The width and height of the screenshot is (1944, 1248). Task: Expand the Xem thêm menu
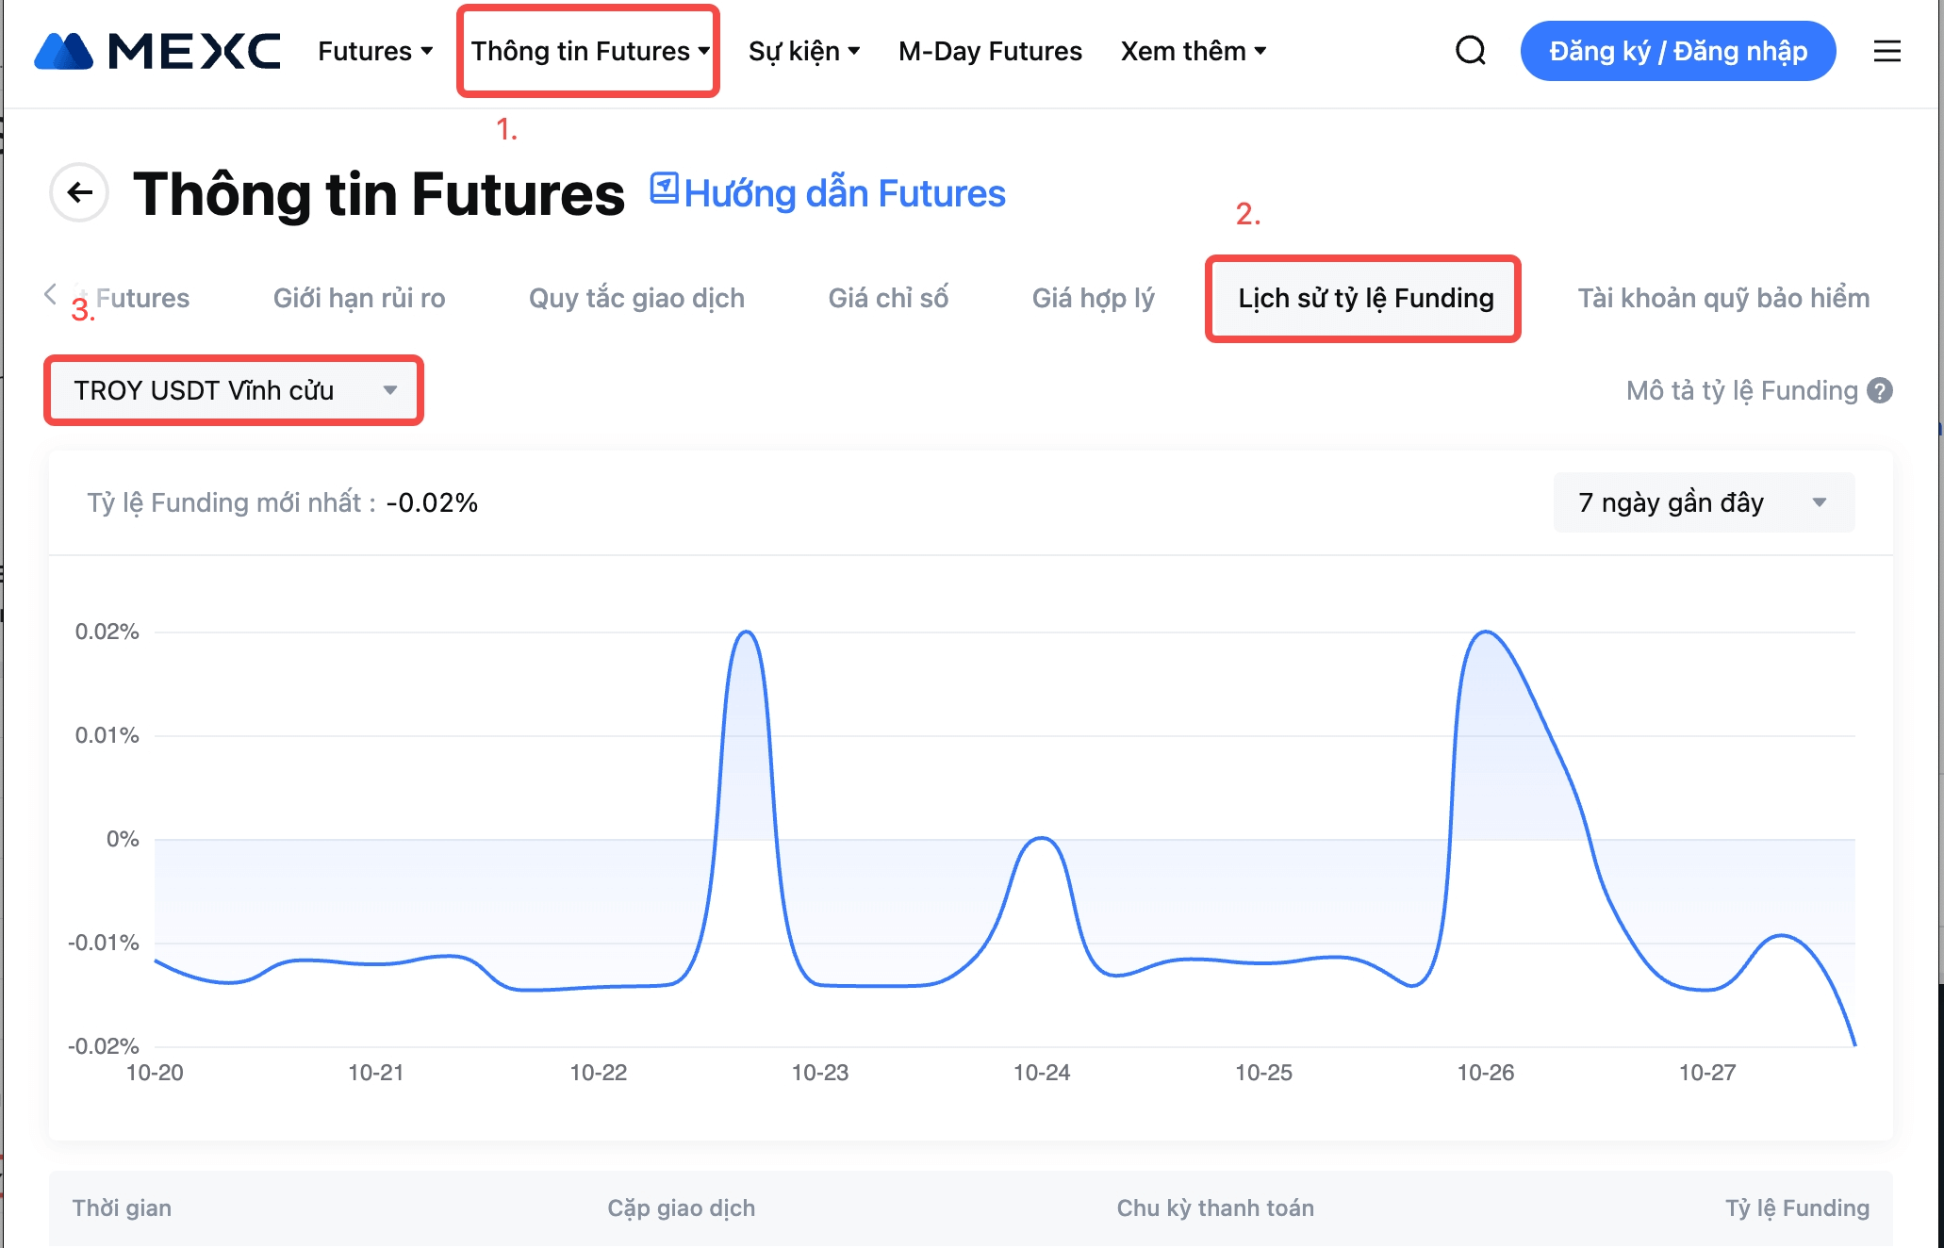coord(1192,51)
